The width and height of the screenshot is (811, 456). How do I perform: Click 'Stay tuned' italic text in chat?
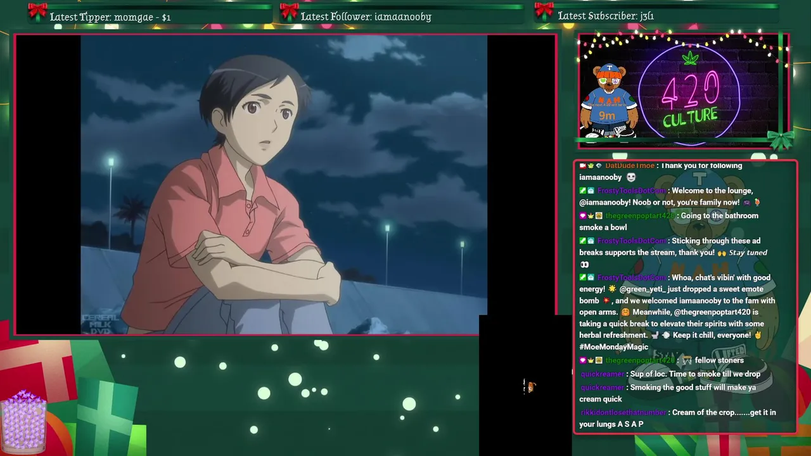748,253
